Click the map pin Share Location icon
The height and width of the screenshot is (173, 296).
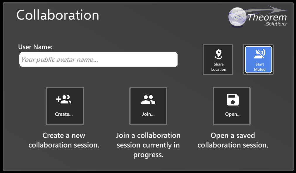[218, 54]
